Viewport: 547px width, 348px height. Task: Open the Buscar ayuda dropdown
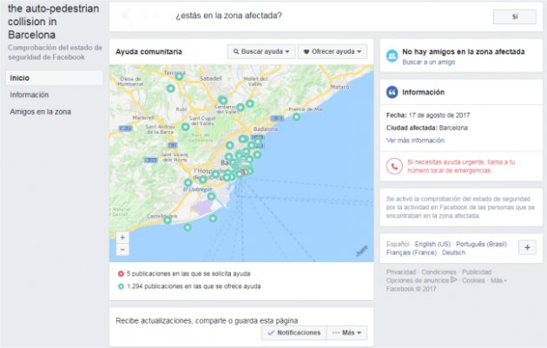coord(261,51)
